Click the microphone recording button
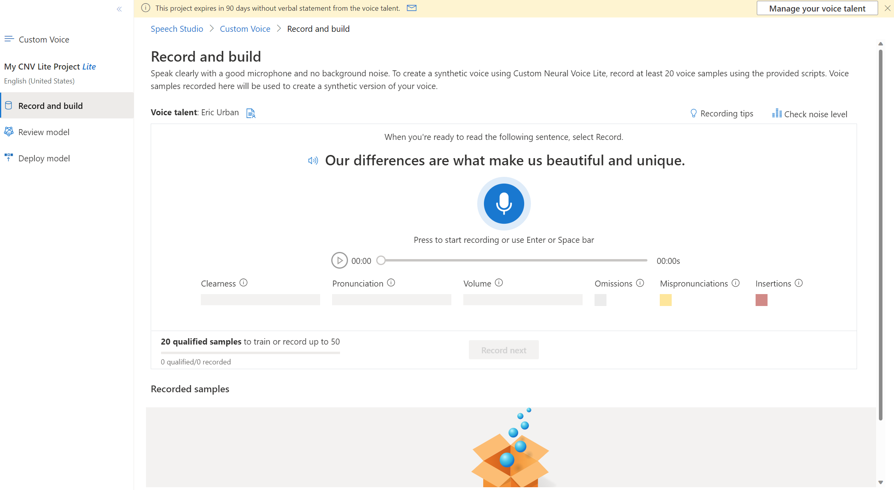Screen dimensions: 894x490 pyautogui.click(x=504, y=203)
